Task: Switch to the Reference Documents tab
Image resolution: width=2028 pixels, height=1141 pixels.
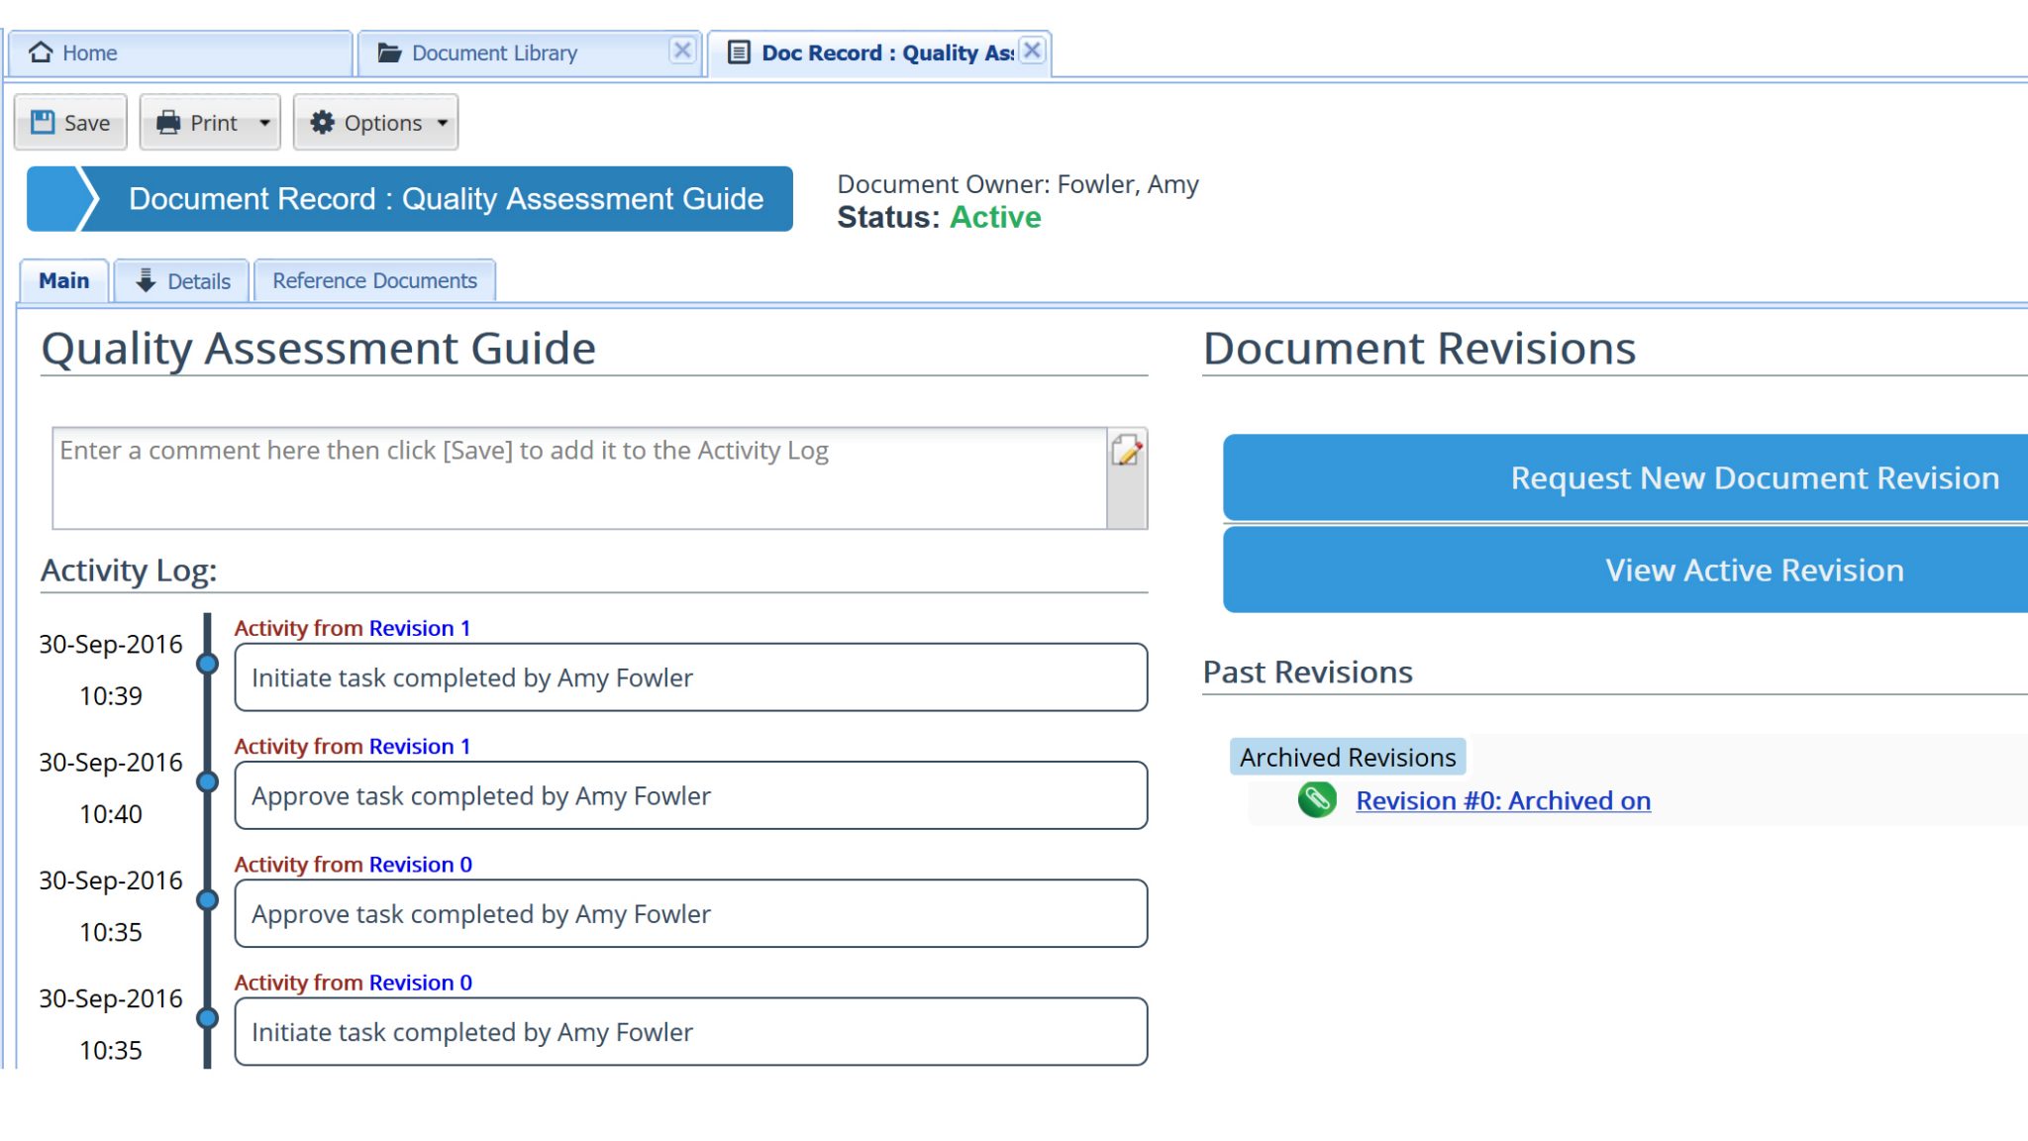Action: (x=373, y=280)
